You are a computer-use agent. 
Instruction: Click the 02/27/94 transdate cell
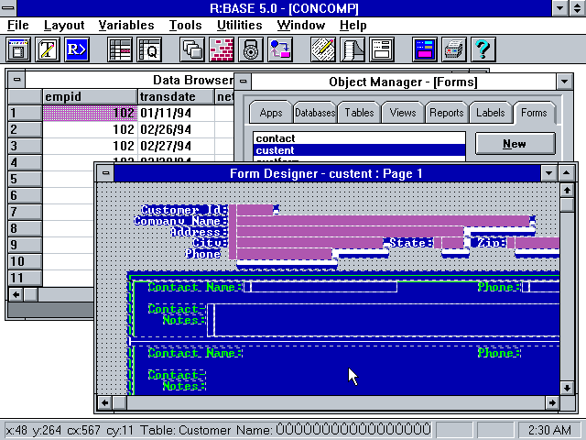click(177, 146)
